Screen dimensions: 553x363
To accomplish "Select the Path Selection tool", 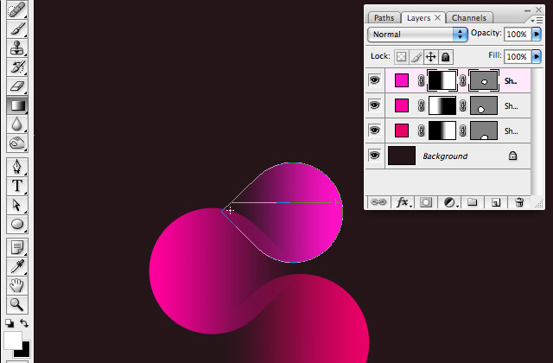I will click(17, 205).
